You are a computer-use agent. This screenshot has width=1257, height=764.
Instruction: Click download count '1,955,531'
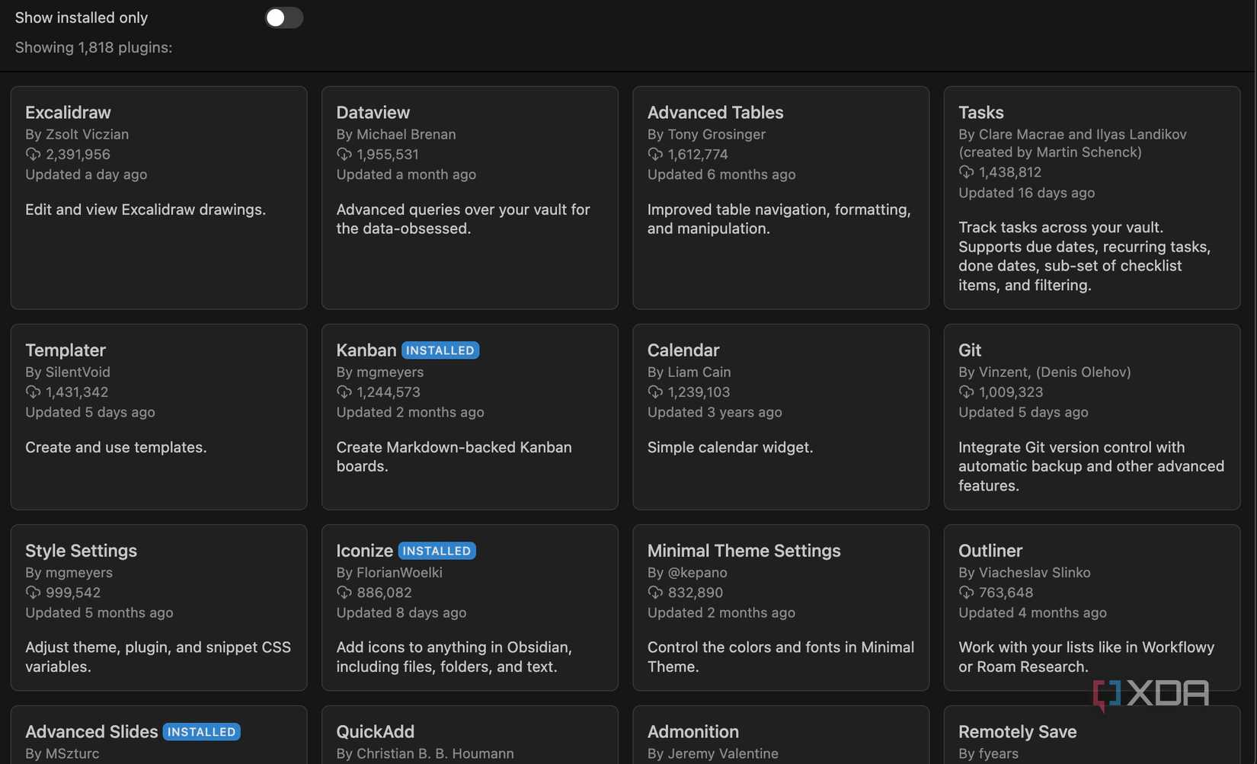pos(388,155)
